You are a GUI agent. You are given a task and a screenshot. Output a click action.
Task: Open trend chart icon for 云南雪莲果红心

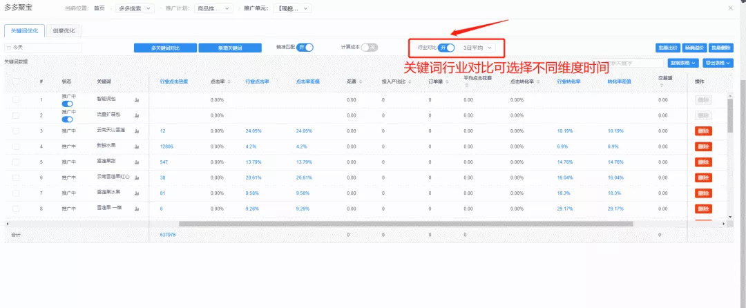pos(137,177)
